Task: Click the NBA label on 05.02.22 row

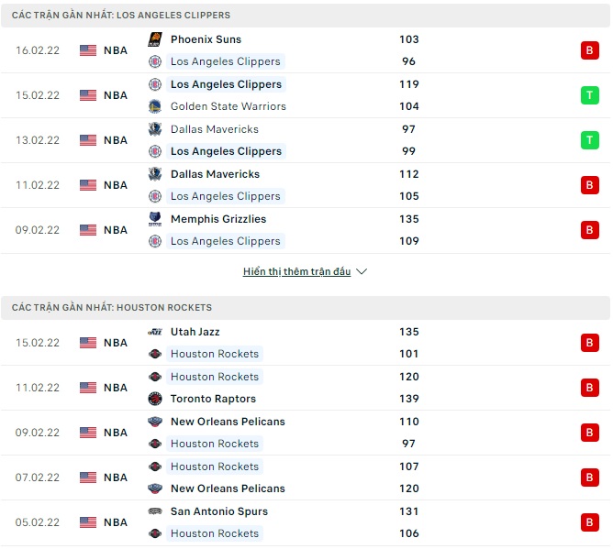Action: click(x=116, y=522)
